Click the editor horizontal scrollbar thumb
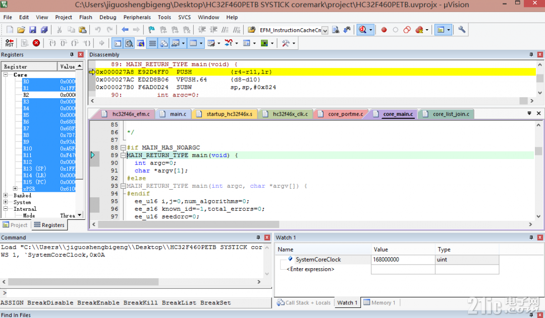 click(188, 224)
